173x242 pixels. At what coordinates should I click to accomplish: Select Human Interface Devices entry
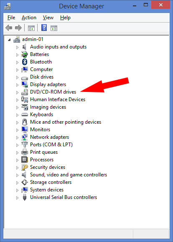(x=58, y=99)
